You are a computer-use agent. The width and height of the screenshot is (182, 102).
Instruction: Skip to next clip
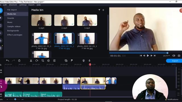click(x=155, y=56)
